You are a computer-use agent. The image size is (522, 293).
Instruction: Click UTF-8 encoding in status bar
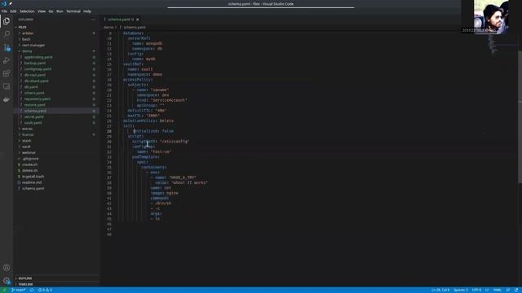click(476, 290)
